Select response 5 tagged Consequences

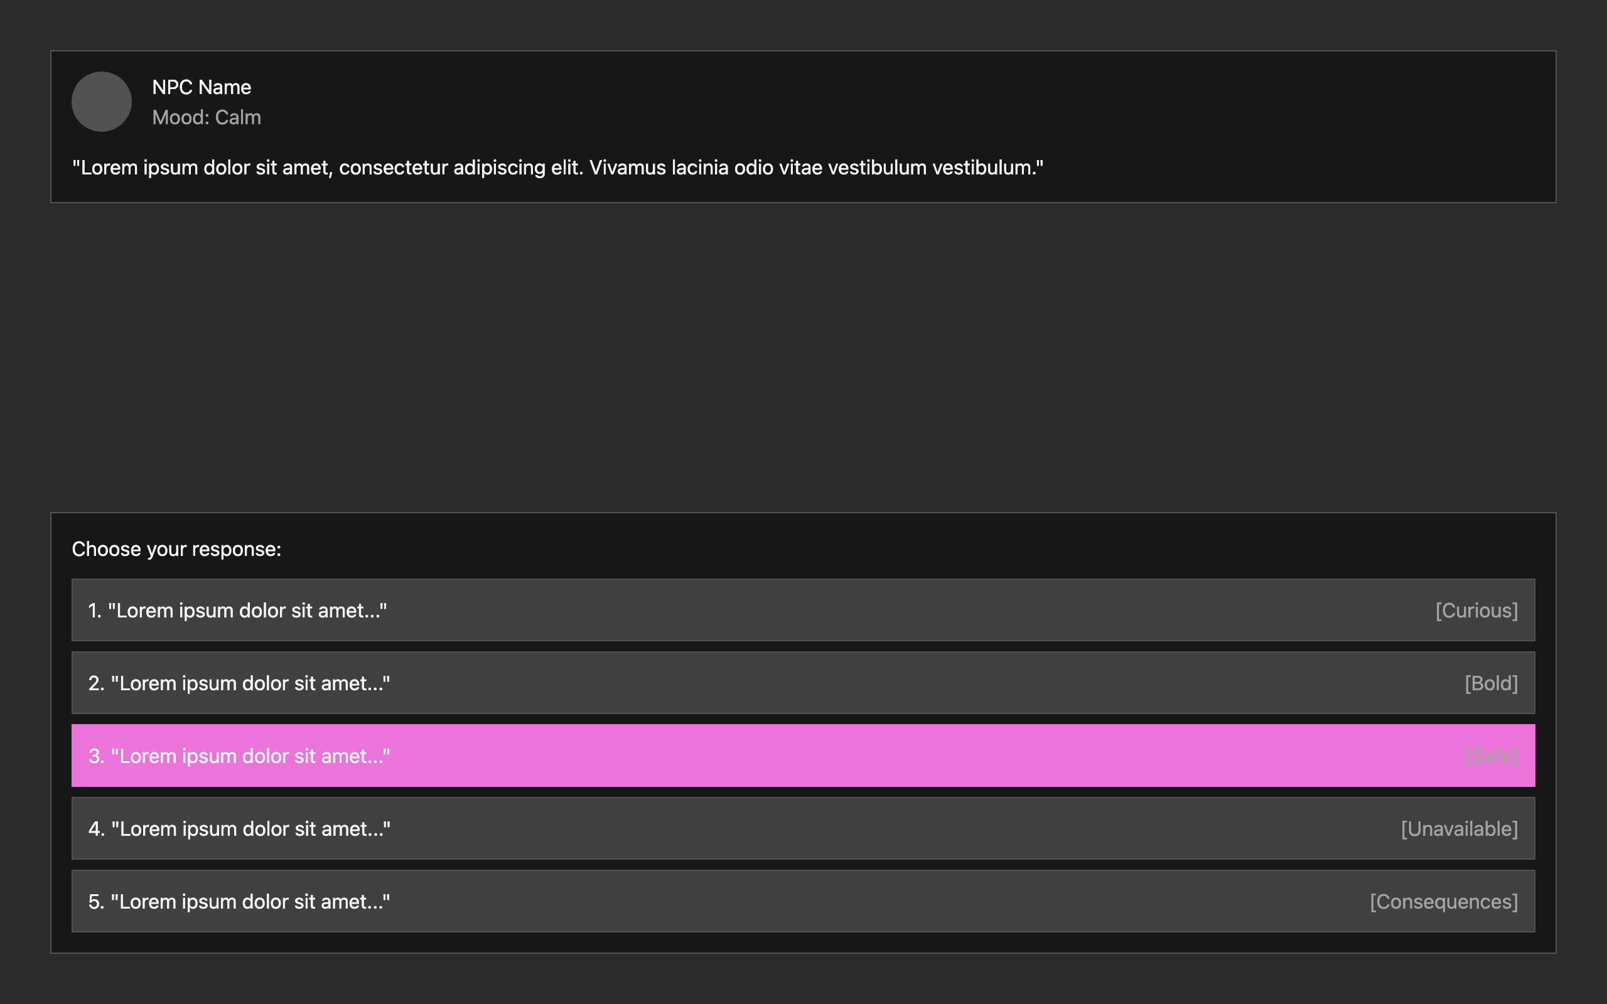click(803, 901)
